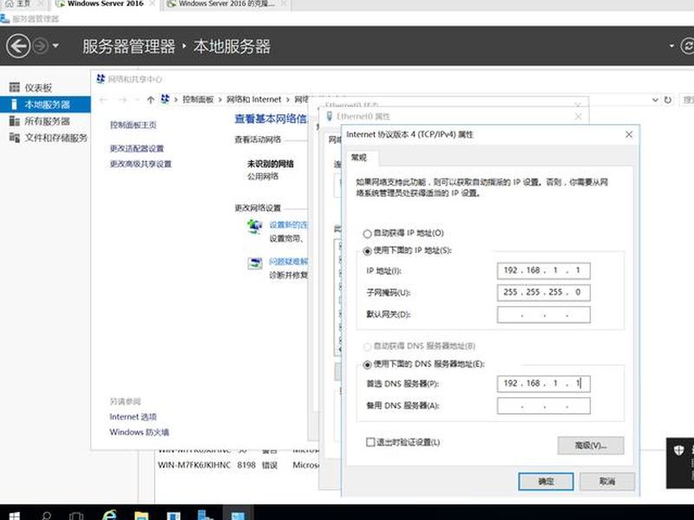
Task: Click 网络和 Internet in the address breadcrumb
Action: [253, 100]
